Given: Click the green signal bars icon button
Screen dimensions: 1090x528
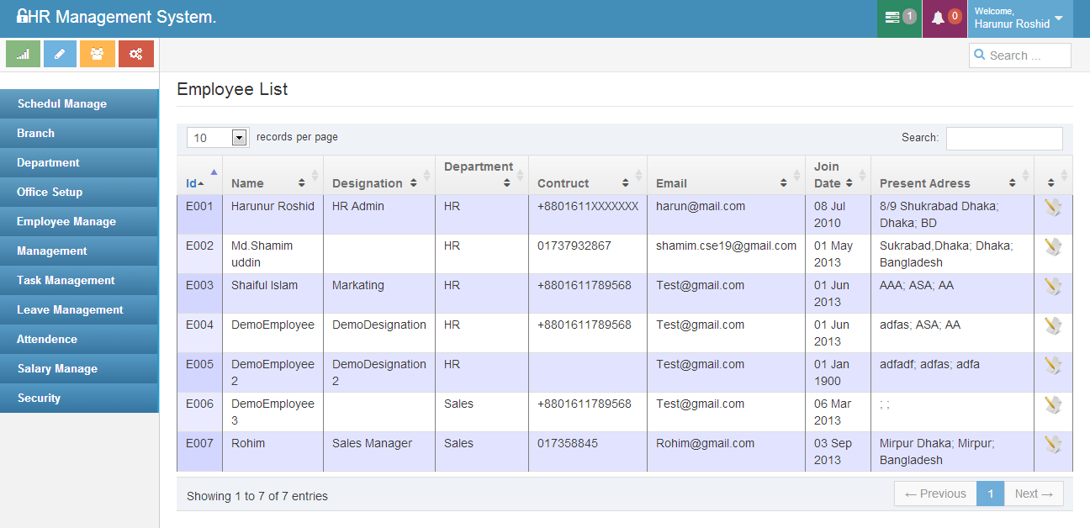Looking at the screenshot, I should click(x=24, y=54).
